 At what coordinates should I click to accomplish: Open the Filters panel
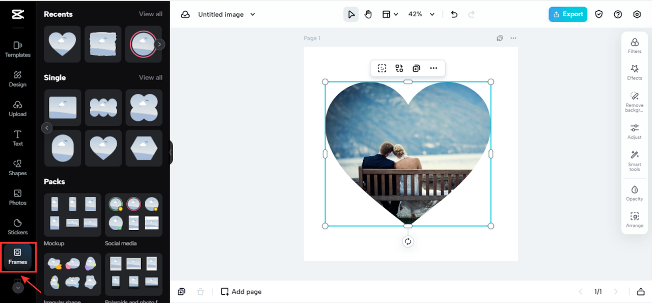point(635,45)
